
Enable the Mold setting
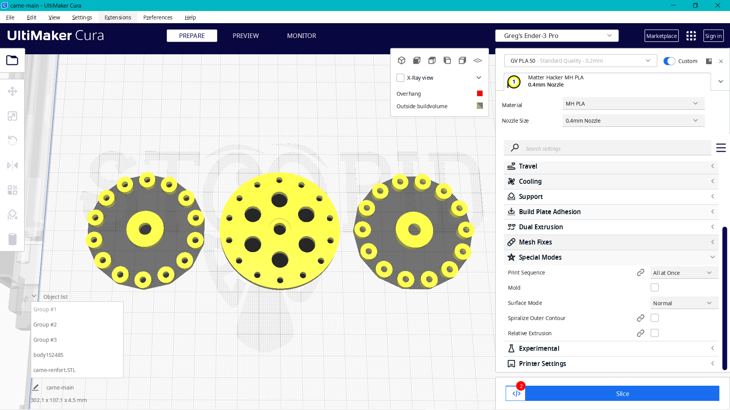coord(654,287)
